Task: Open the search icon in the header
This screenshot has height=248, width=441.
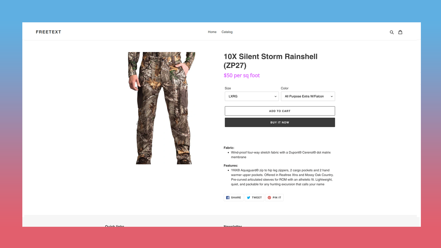Action: click(x=392, y=32)
